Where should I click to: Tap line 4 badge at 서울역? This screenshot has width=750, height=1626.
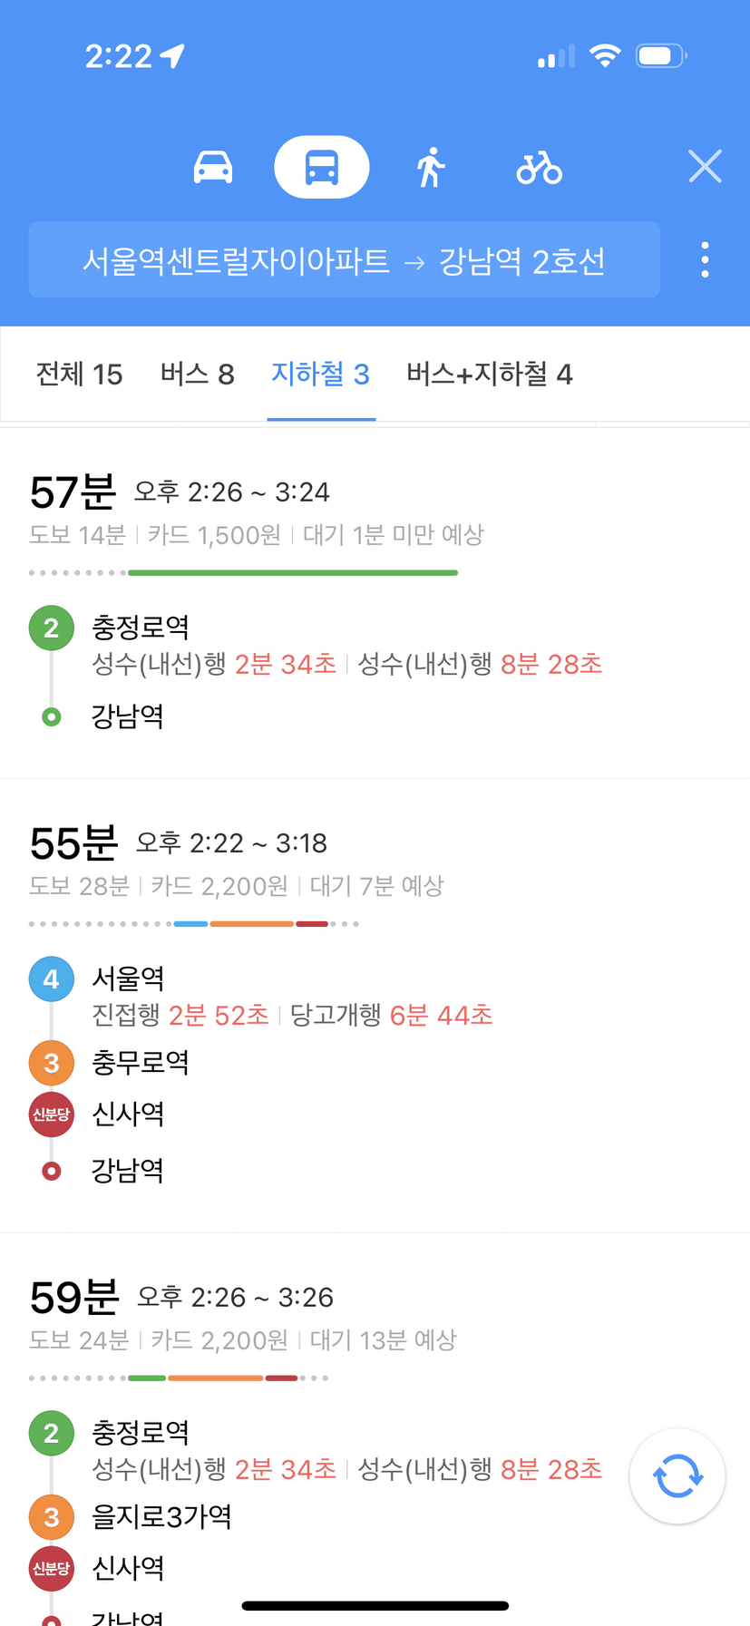(x=52, y=979)
